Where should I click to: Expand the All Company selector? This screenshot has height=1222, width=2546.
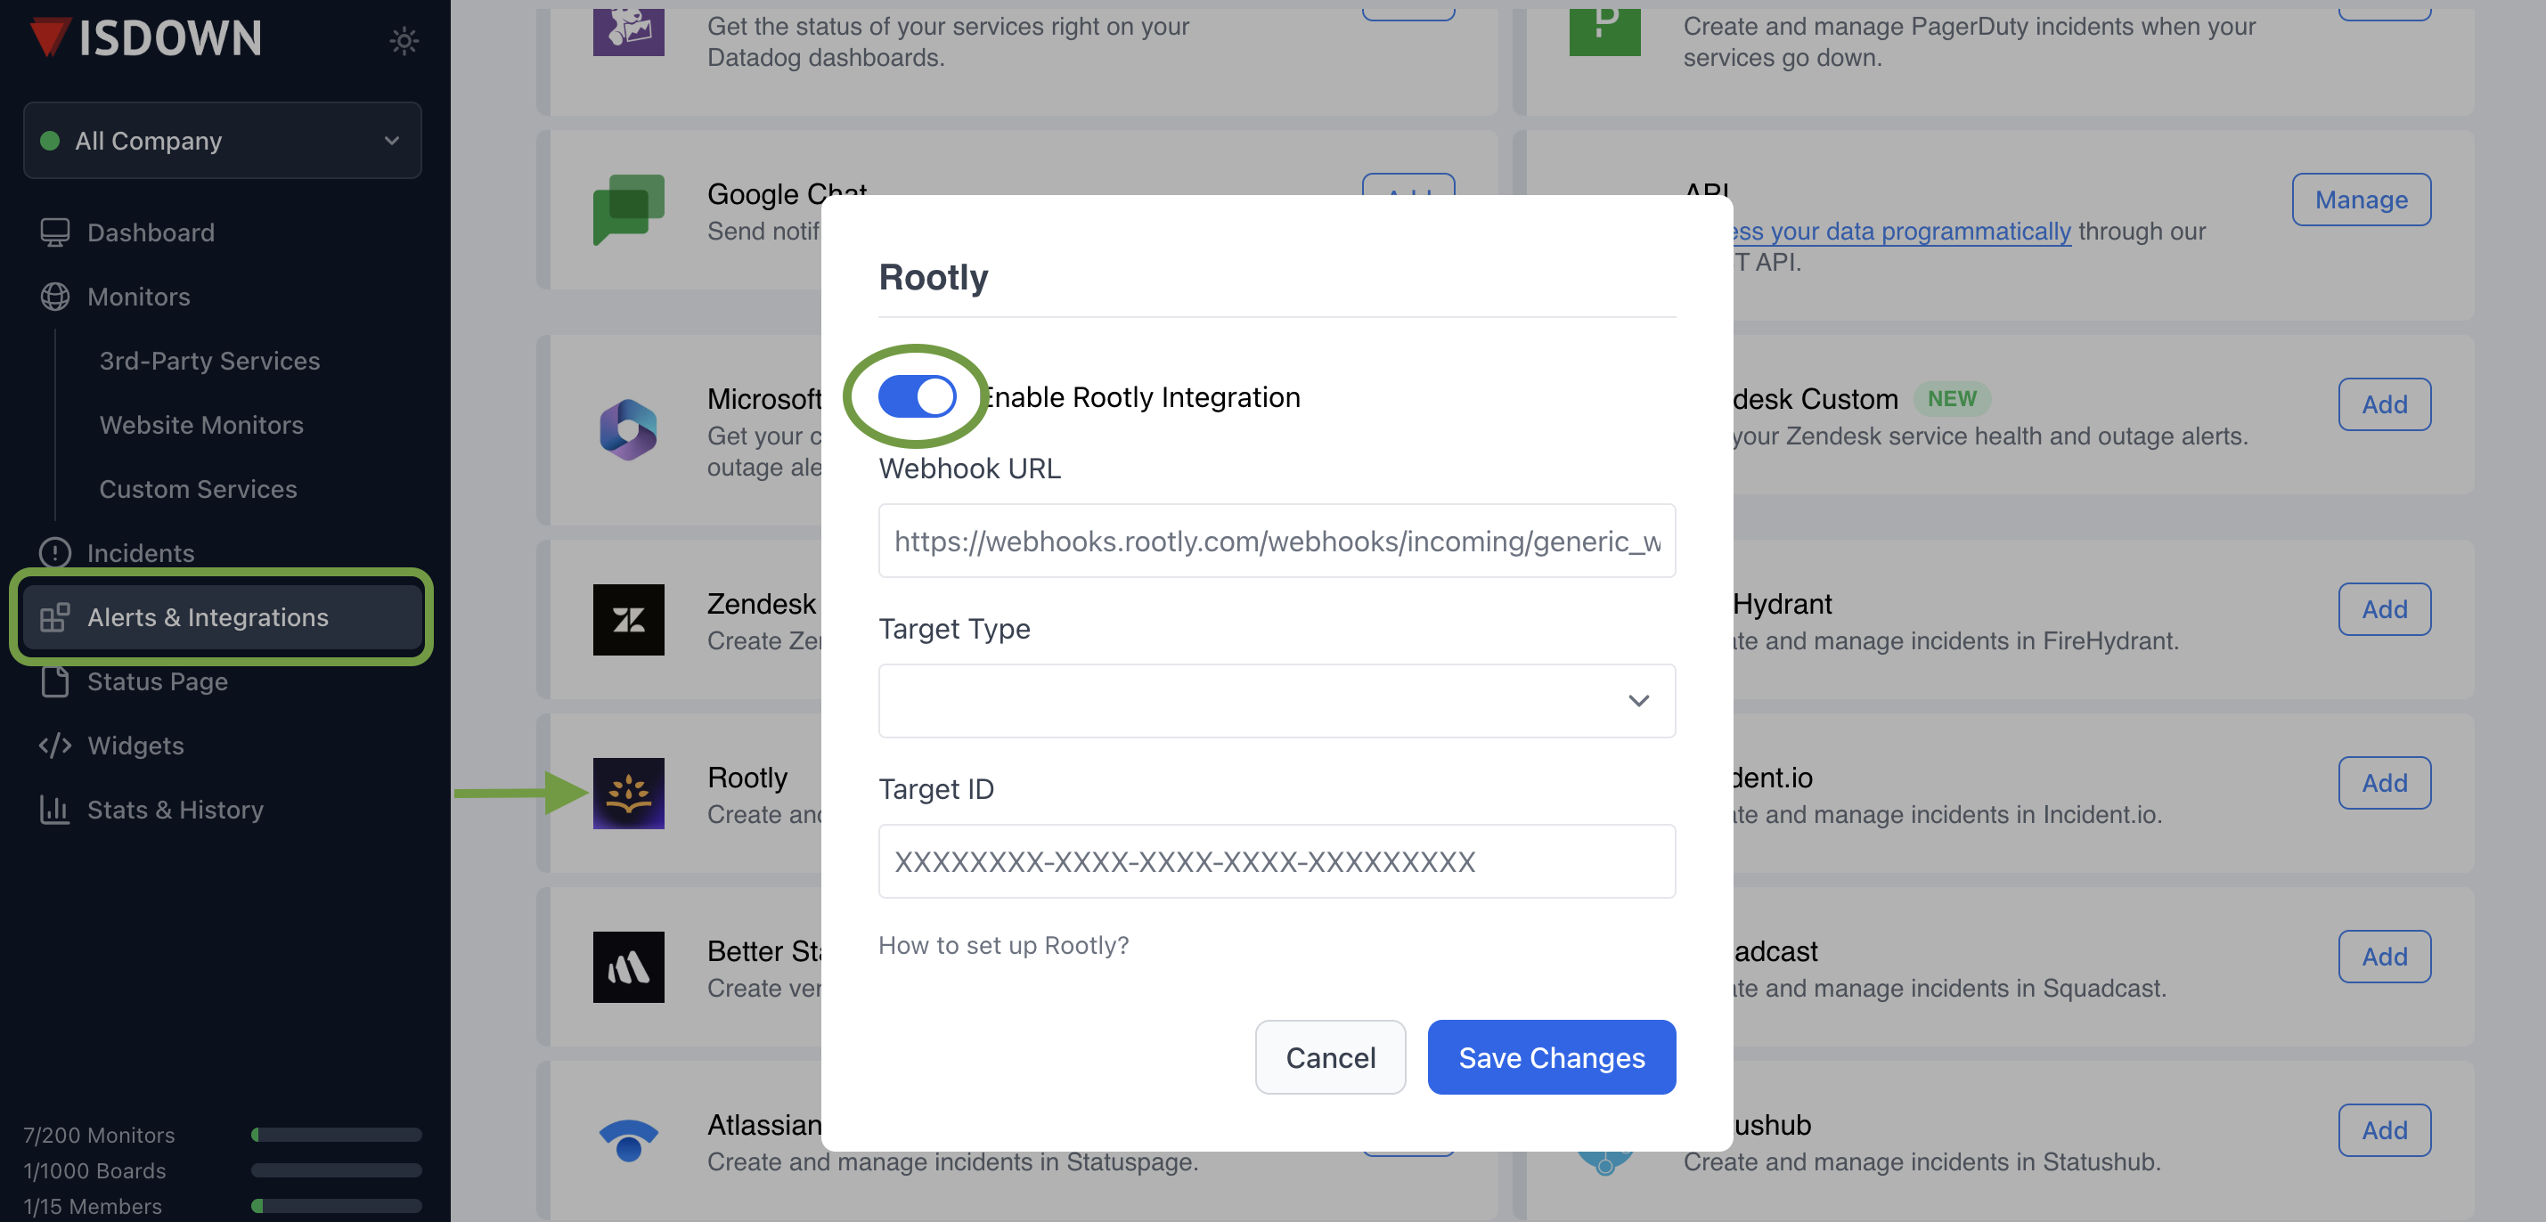(223, 140)
